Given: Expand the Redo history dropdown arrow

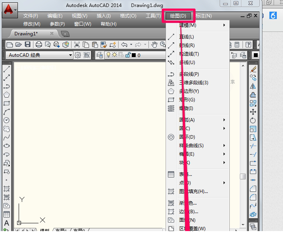Looking at the screenshot, I should tap(145, 45).
